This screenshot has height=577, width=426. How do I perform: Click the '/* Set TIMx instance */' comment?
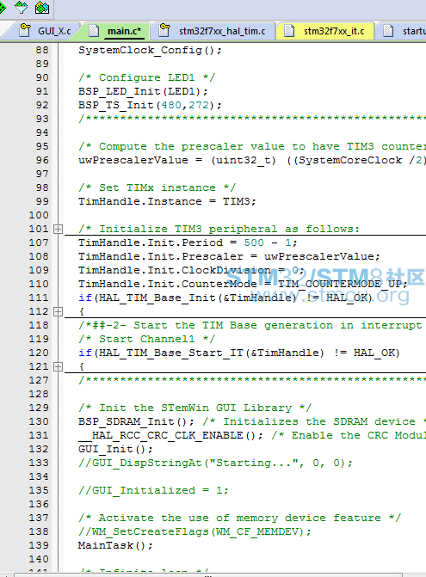coord(157,187)
